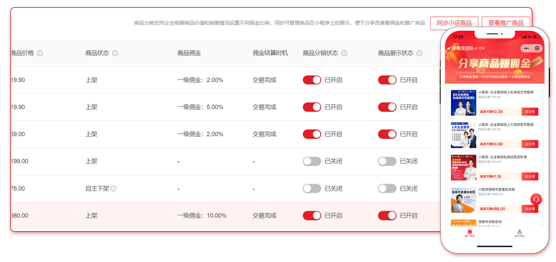Screen dimensions: 556x262
Task: Tap 切换 to switch team in phone header
Action: pos(482,48)
